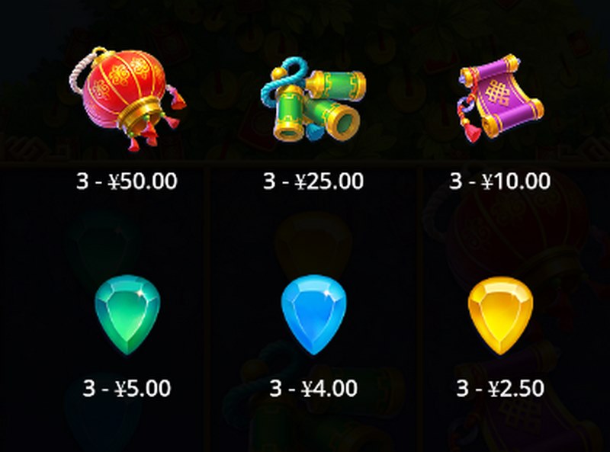
Task: Choose the purple scroll symbol
Action: (500, 98)
